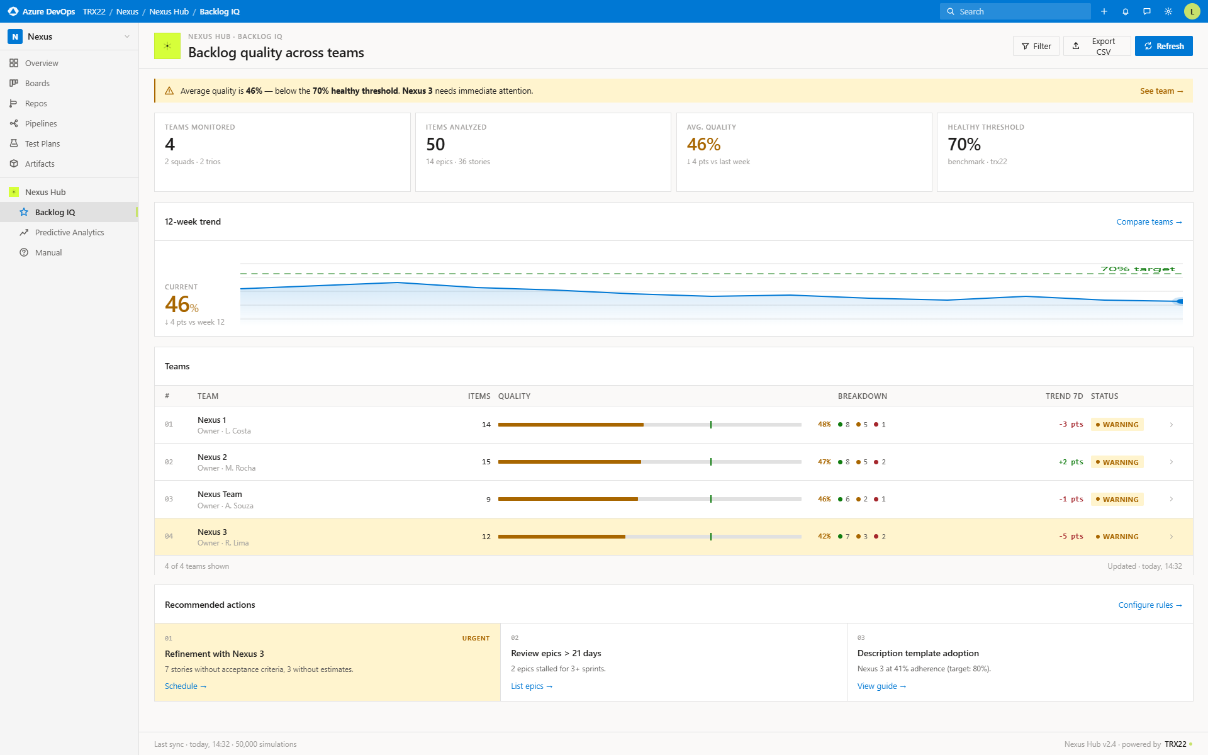
Task: Click the notifications bell icon
Action: (1126, 11)
